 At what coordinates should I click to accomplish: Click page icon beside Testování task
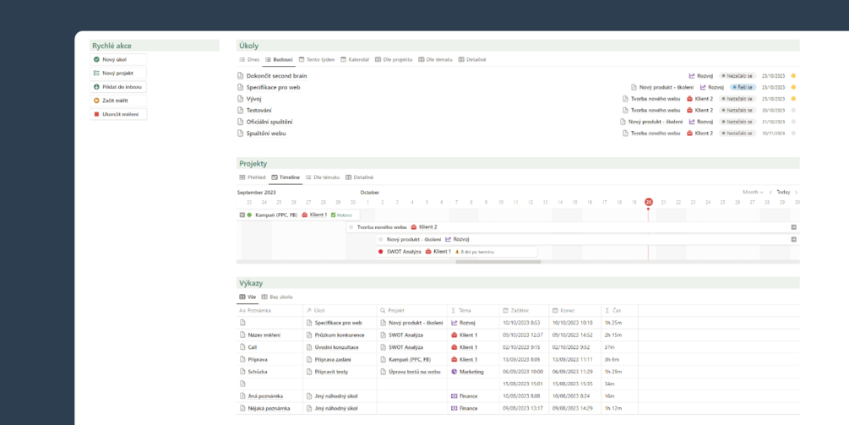(241, 111)
